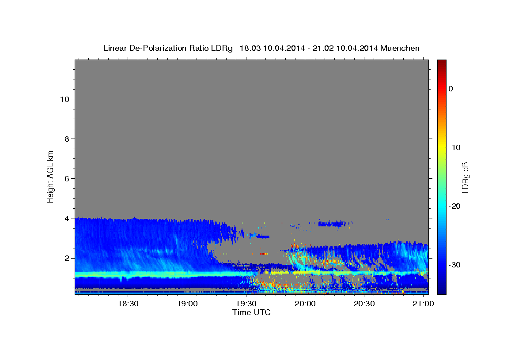Click the end time '21:02 10.04.2014' in title
Image resolution: width=530 pixels, height=353 pixels.
pyautogui.click(x=345, y=48)
